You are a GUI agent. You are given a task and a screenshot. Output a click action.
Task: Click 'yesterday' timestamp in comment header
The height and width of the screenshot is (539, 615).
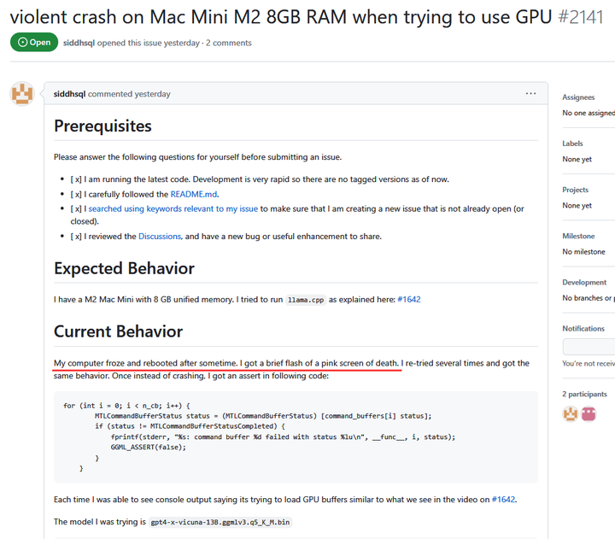(x=152, y=94)
